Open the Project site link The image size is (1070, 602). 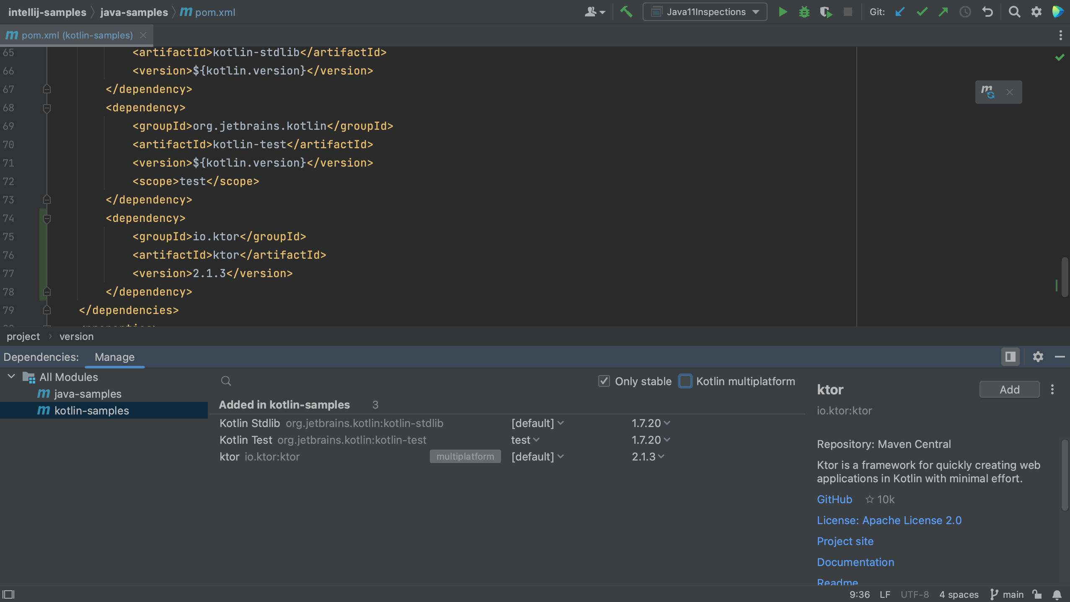[x=845, y=541]
